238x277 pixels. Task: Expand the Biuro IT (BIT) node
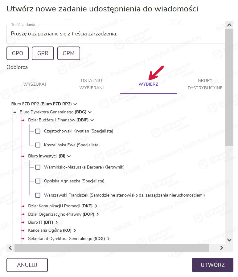pos(57,222)
